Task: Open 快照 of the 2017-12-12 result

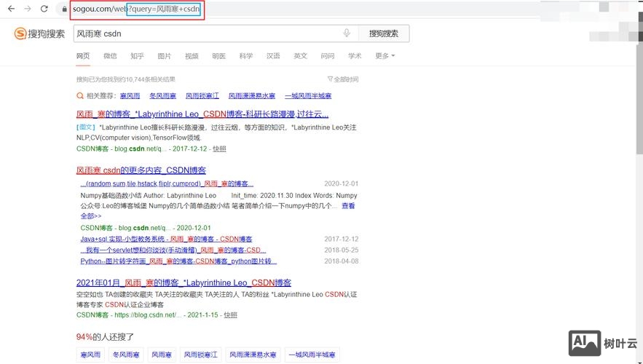Action: pos(219,149)
